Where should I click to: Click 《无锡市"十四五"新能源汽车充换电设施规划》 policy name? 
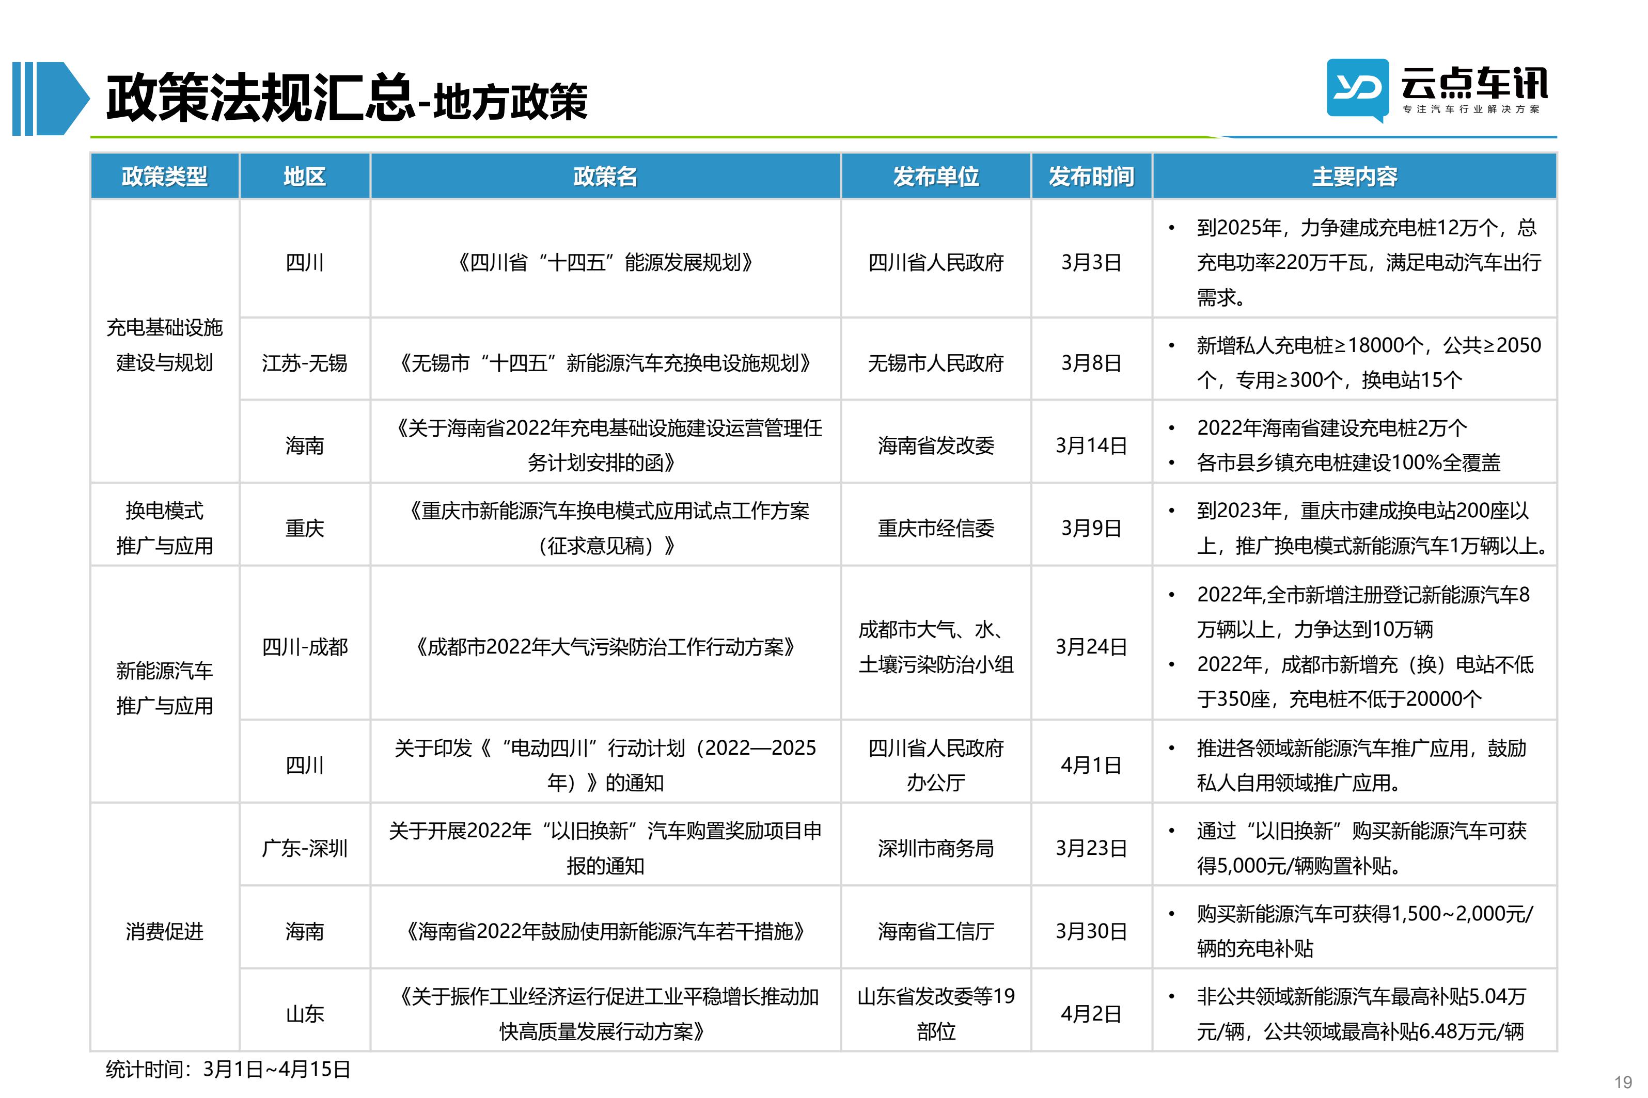click(x=605, y=363)
